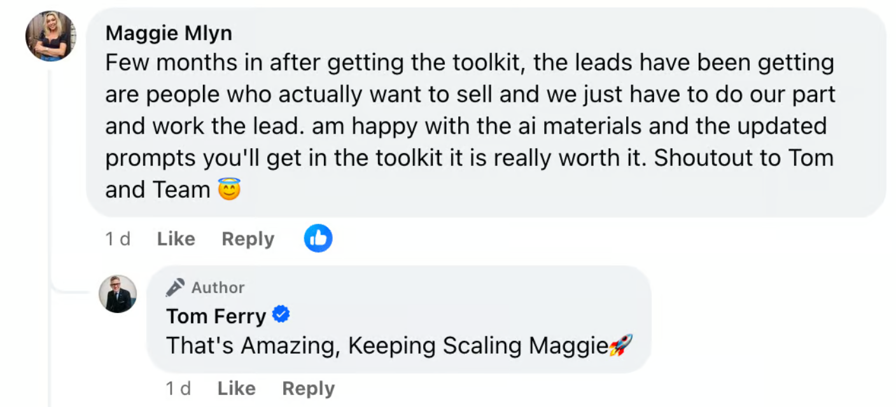Click the "Shoutout to Tom" text in the comment
Screen dimensions: 896x407
click(x=744, y=158)
